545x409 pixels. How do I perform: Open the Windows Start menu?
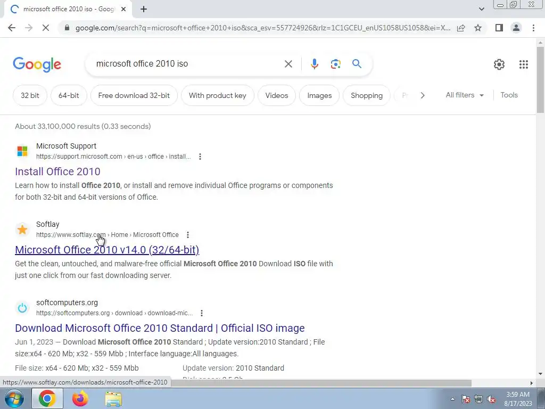coord(14,398)
